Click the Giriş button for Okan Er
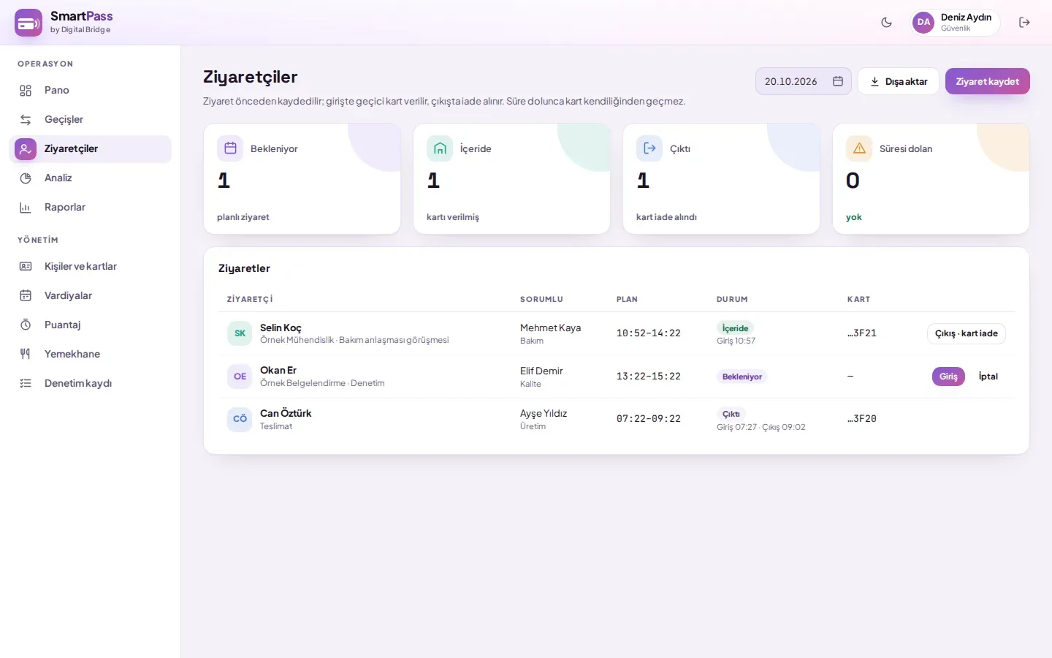The image size is (1052, 658). (x=948, y=377)
